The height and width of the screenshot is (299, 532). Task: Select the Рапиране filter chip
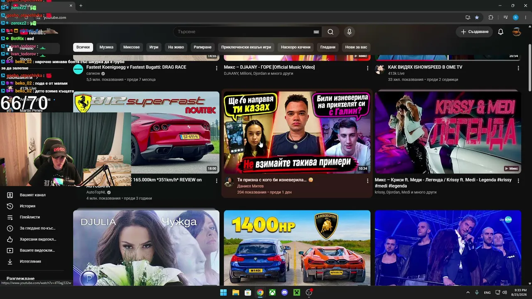202,47
